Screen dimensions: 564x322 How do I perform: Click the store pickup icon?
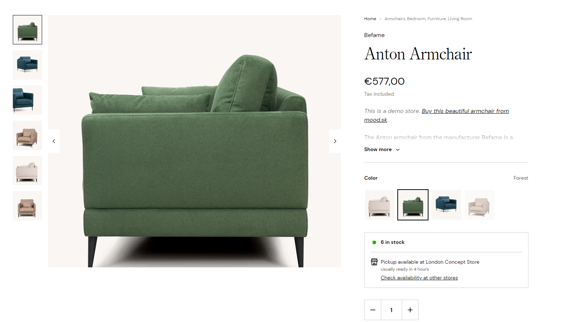tap(374, 262)
